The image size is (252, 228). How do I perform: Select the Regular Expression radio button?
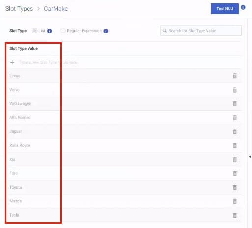(63, 31)
